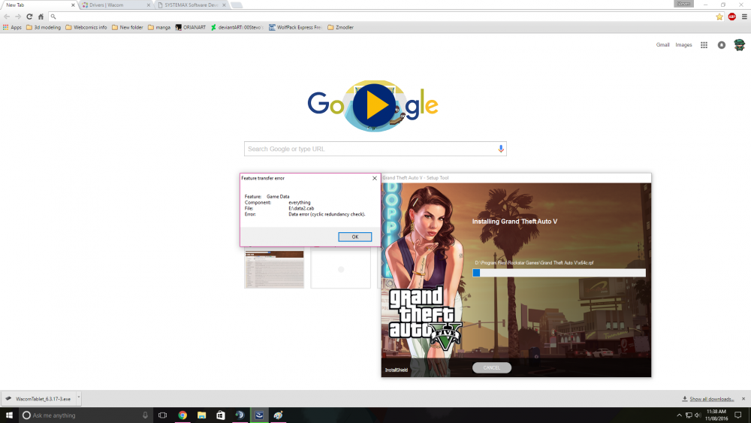Open Task View on the taskbar
The width and height of the screenshot is (751, 423).
point(163,415)
